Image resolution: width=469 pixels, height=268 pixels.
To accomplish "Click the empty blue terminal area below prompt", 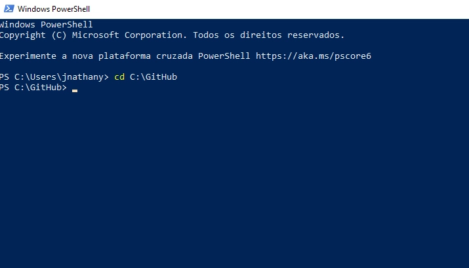I will tap(235, 179).
